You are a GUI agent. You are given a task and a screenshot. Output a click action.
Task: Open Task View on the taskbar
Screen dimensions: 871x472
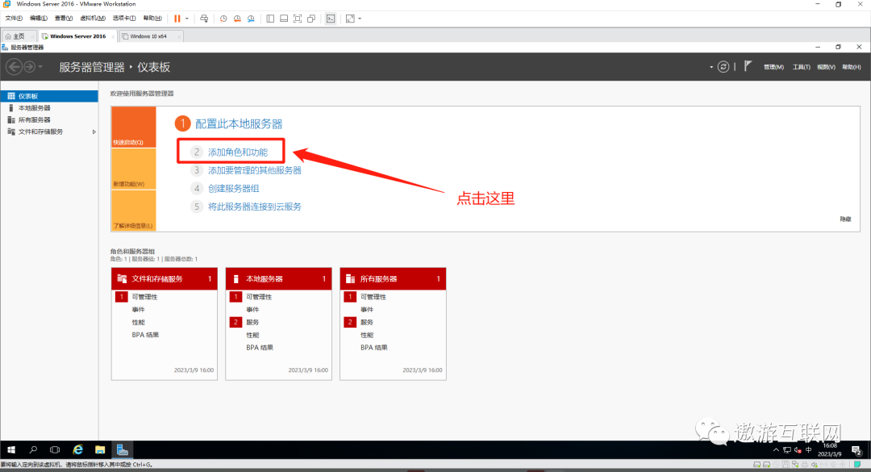click(x=55, y=449)
